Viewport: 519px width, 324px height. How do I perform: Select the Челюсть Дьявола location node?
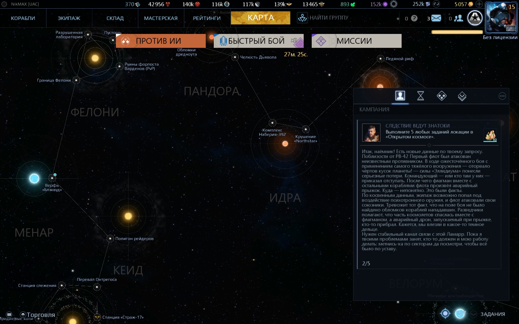coord(235,57)
